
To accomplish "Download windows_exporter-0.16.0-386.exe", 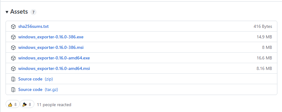I will (x=51, y=37).
